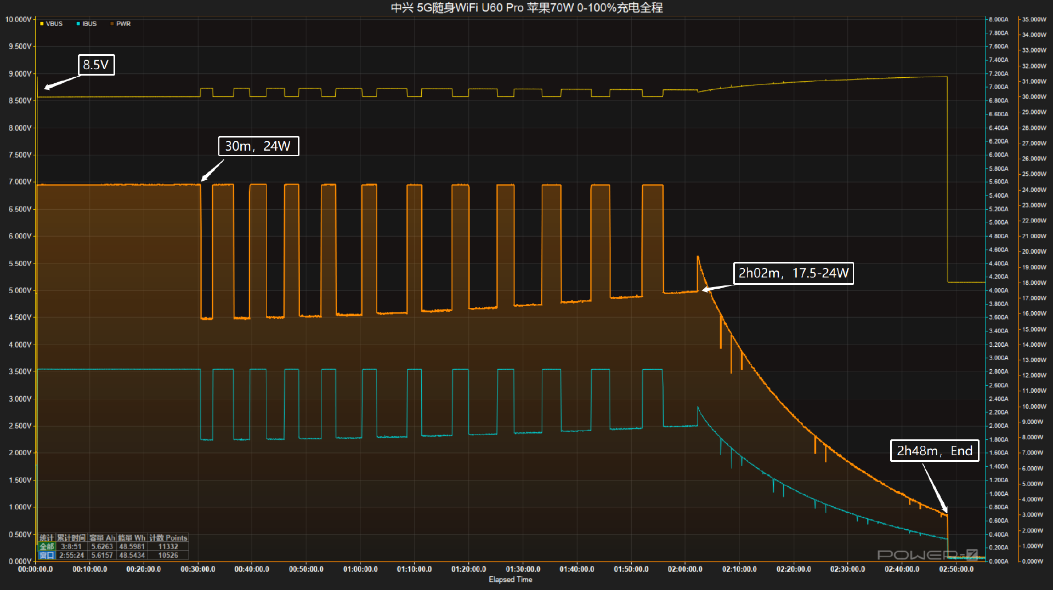Image resolution: width=1053 pixels, height=590 pixels.
Task: Click the 01:30:00.0 time axis tick
Action: [x=523, y=569]
